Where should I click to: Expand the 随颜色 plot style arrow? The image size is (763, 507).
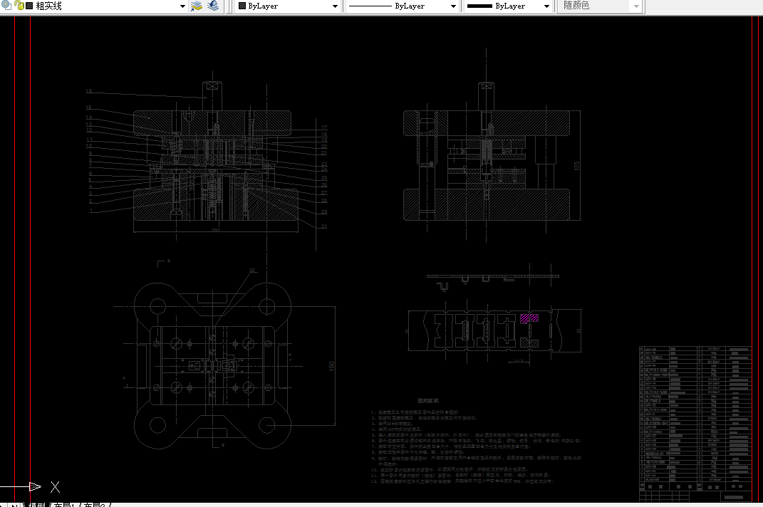[636, 6]
